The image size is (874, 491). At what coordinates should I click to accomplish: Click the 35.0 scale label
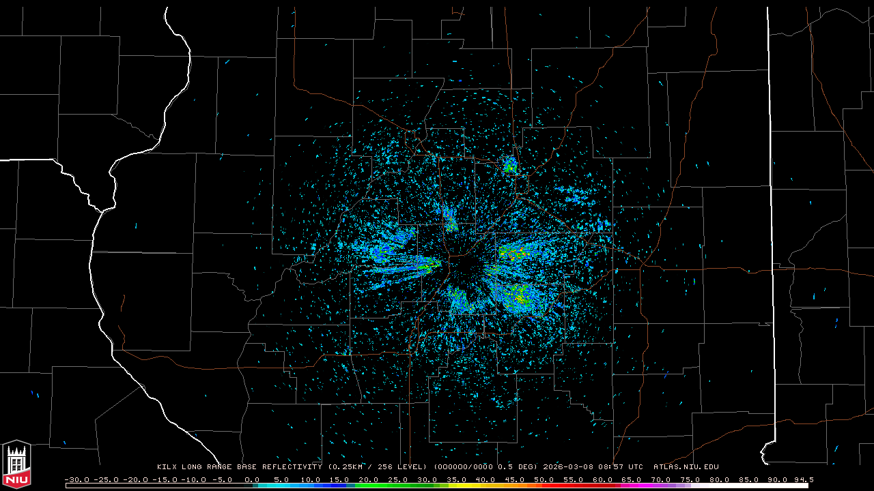(x=457, y=479)
